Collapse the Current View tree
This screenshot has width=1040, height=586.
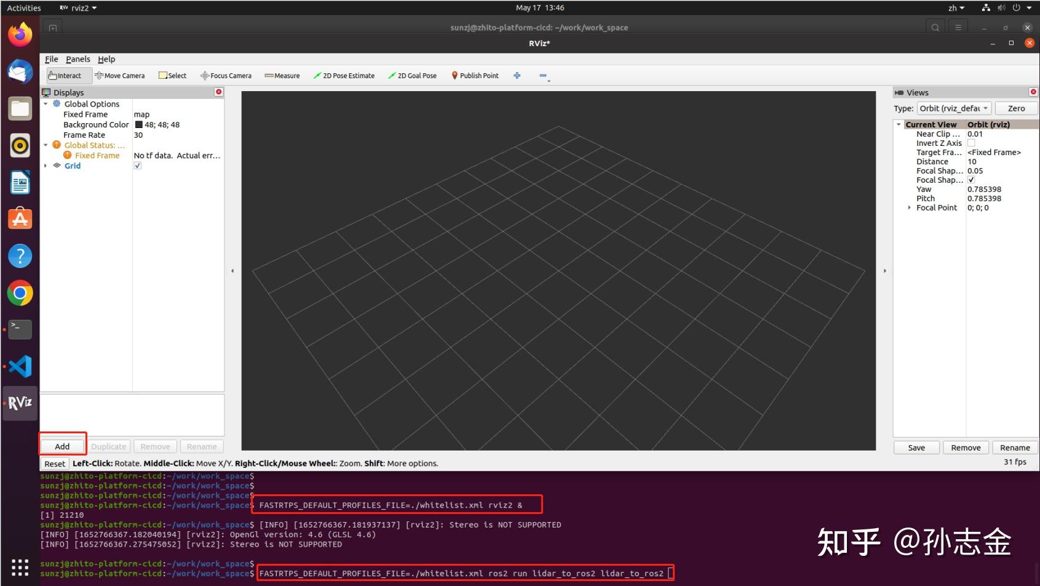[899, 124]
